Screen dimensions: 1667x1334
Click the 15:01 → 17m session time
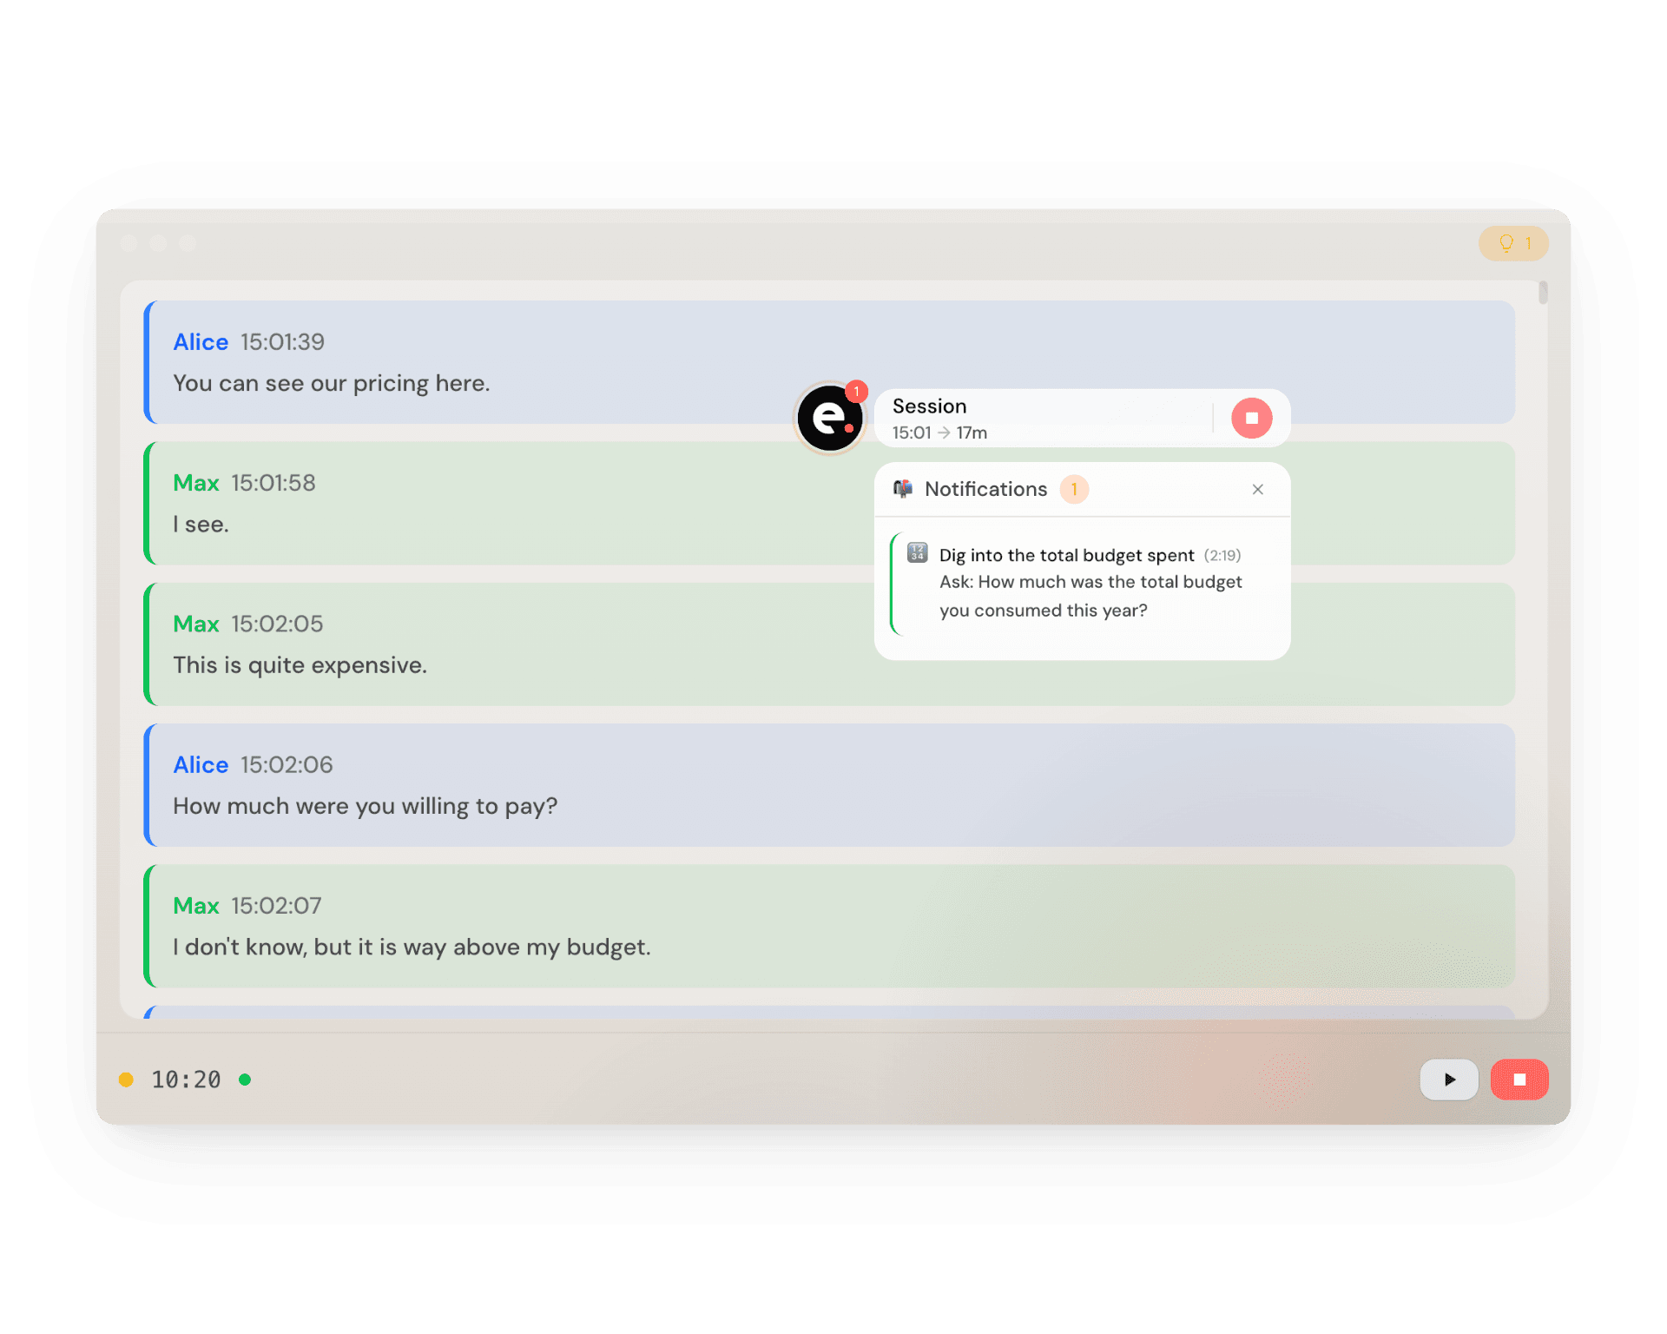point(939,433)
